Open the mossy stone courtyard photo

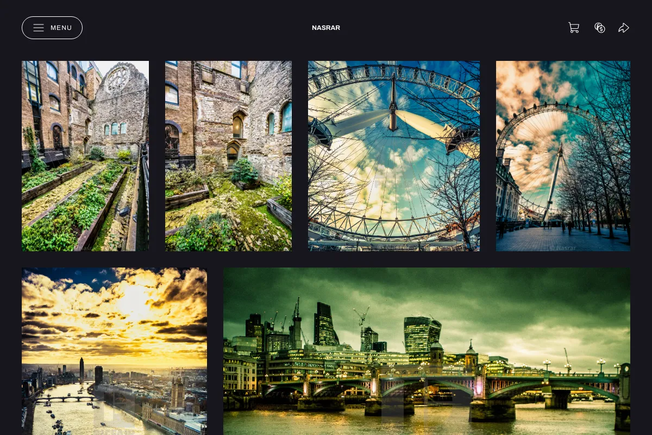pyautogui.click(x=228, y=156)
